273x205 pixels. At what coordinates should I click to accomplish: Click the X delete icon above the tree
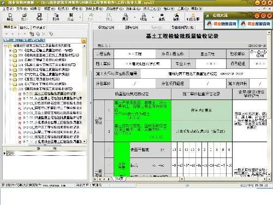coord(44,34)
